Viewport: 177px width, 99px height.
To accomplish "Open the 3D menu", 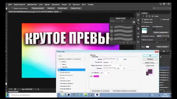I will click(70, 4).
